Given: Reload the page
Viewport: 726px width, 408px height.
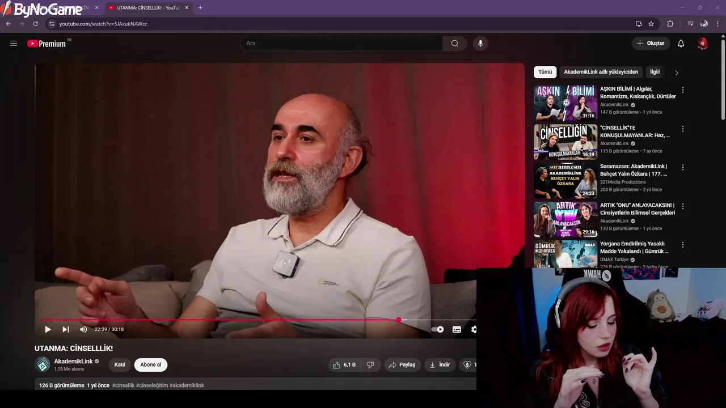Looking at the screenshot, I should pos(36,24).
